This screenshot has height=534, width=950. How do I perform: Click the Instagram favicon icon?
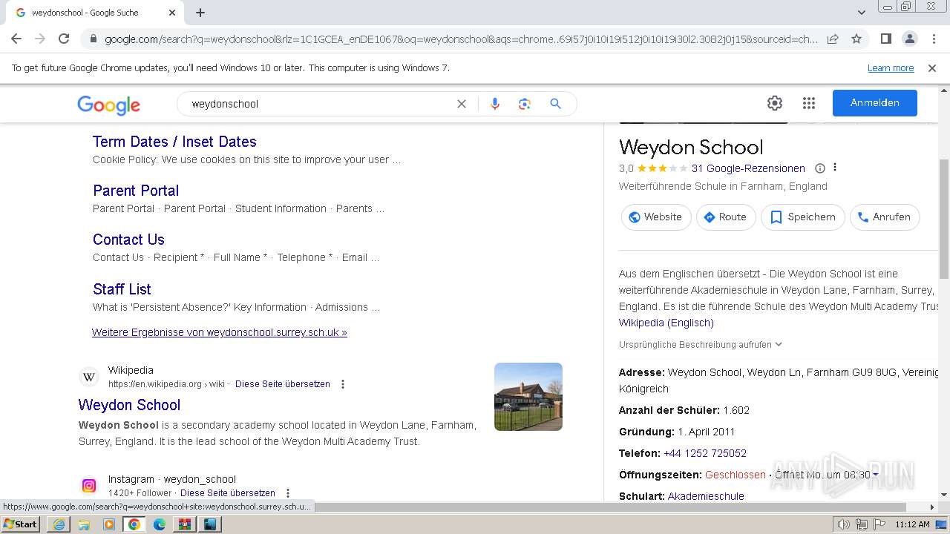[89, 486]
